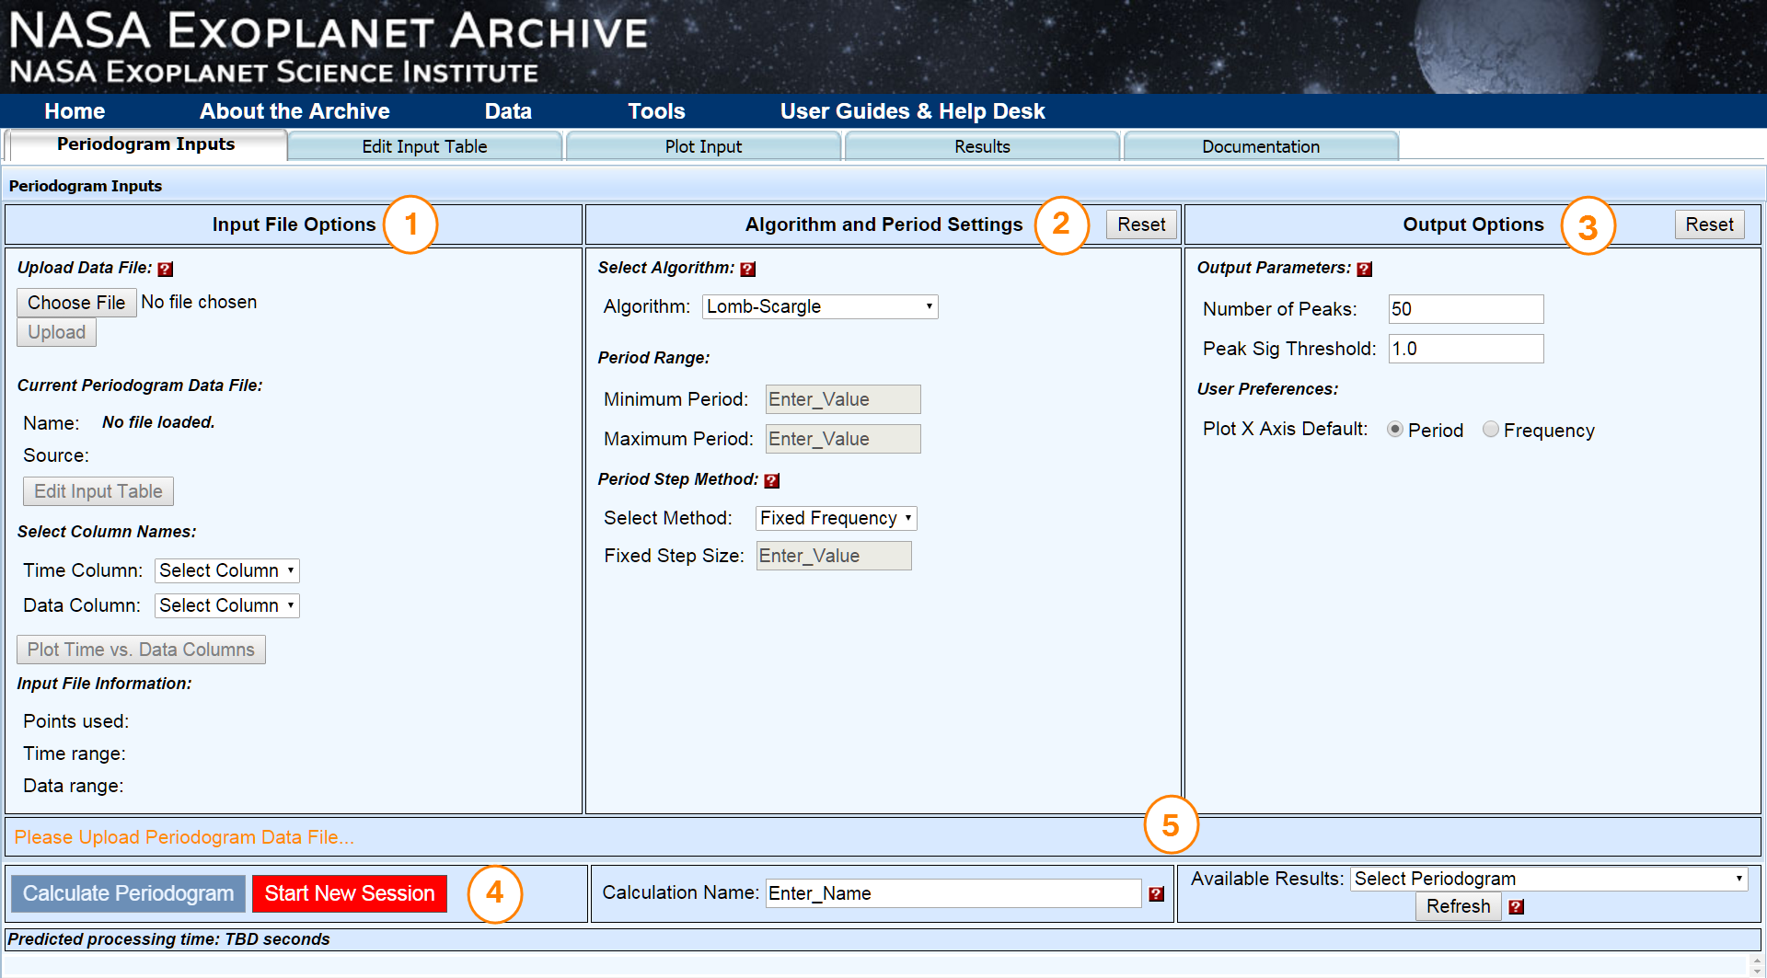Open help for Period Step Method
The height and width of the screenshot is (978, 1767).
(x=772, y=481)
